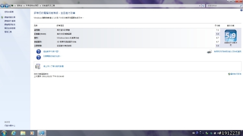Viewport: 243px width, 136px height.
Task: Expand arrow after 控制台 breadcrumb
Action: pyautogui.click(x=24, y=6)
